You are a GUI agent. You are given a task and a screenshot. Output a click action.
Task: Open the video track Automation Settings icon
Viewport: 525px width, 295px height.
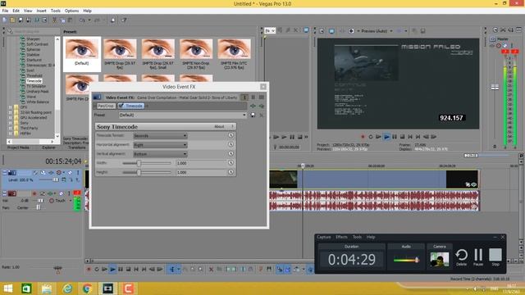click(59, 173)
